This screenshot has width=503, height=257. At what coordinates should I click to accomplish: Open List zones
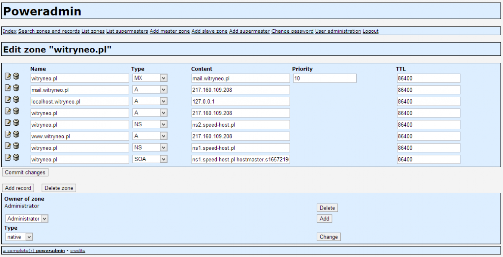click(93, 31)
